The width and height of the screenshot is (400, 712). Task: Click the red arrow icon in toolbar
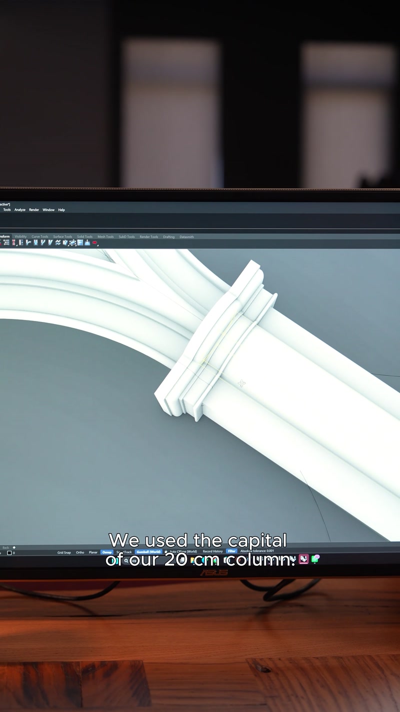94,242
